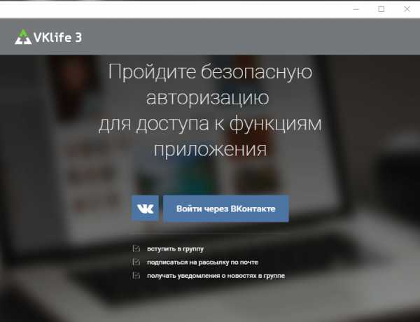Click подписаться на рассылку по почте label

pyautogui.click(x=202, y=262)
